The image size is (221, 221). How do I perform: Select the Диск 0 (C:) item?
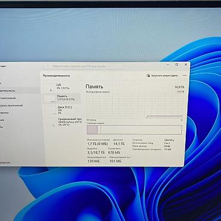coord(62,110)
